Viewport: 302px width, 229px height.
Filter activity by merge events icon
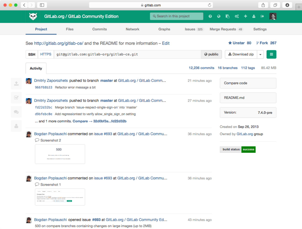tap(17, 98)
